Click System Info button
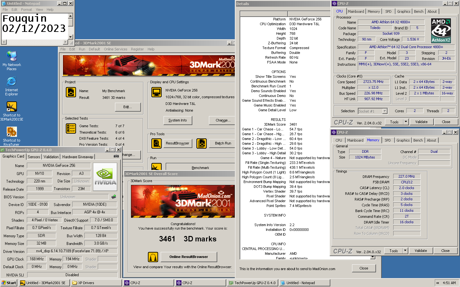The image size is (460, 287). 178,120
